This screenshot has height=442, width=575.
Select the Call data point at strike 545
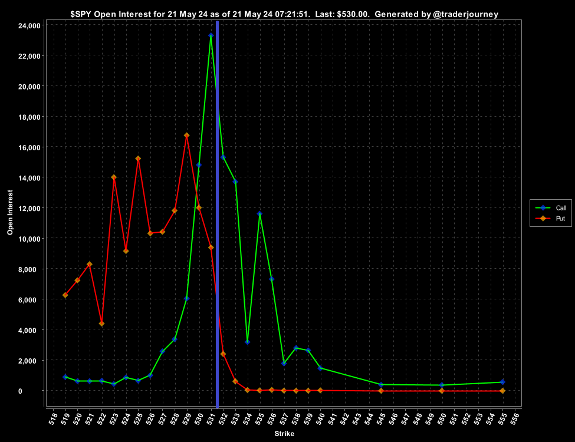click(381, 385)
